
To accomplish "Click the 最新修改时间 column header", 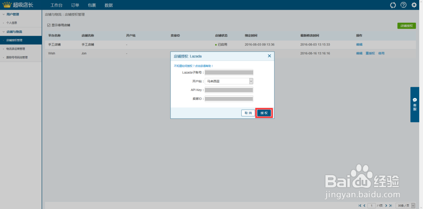I will point(310,35).
